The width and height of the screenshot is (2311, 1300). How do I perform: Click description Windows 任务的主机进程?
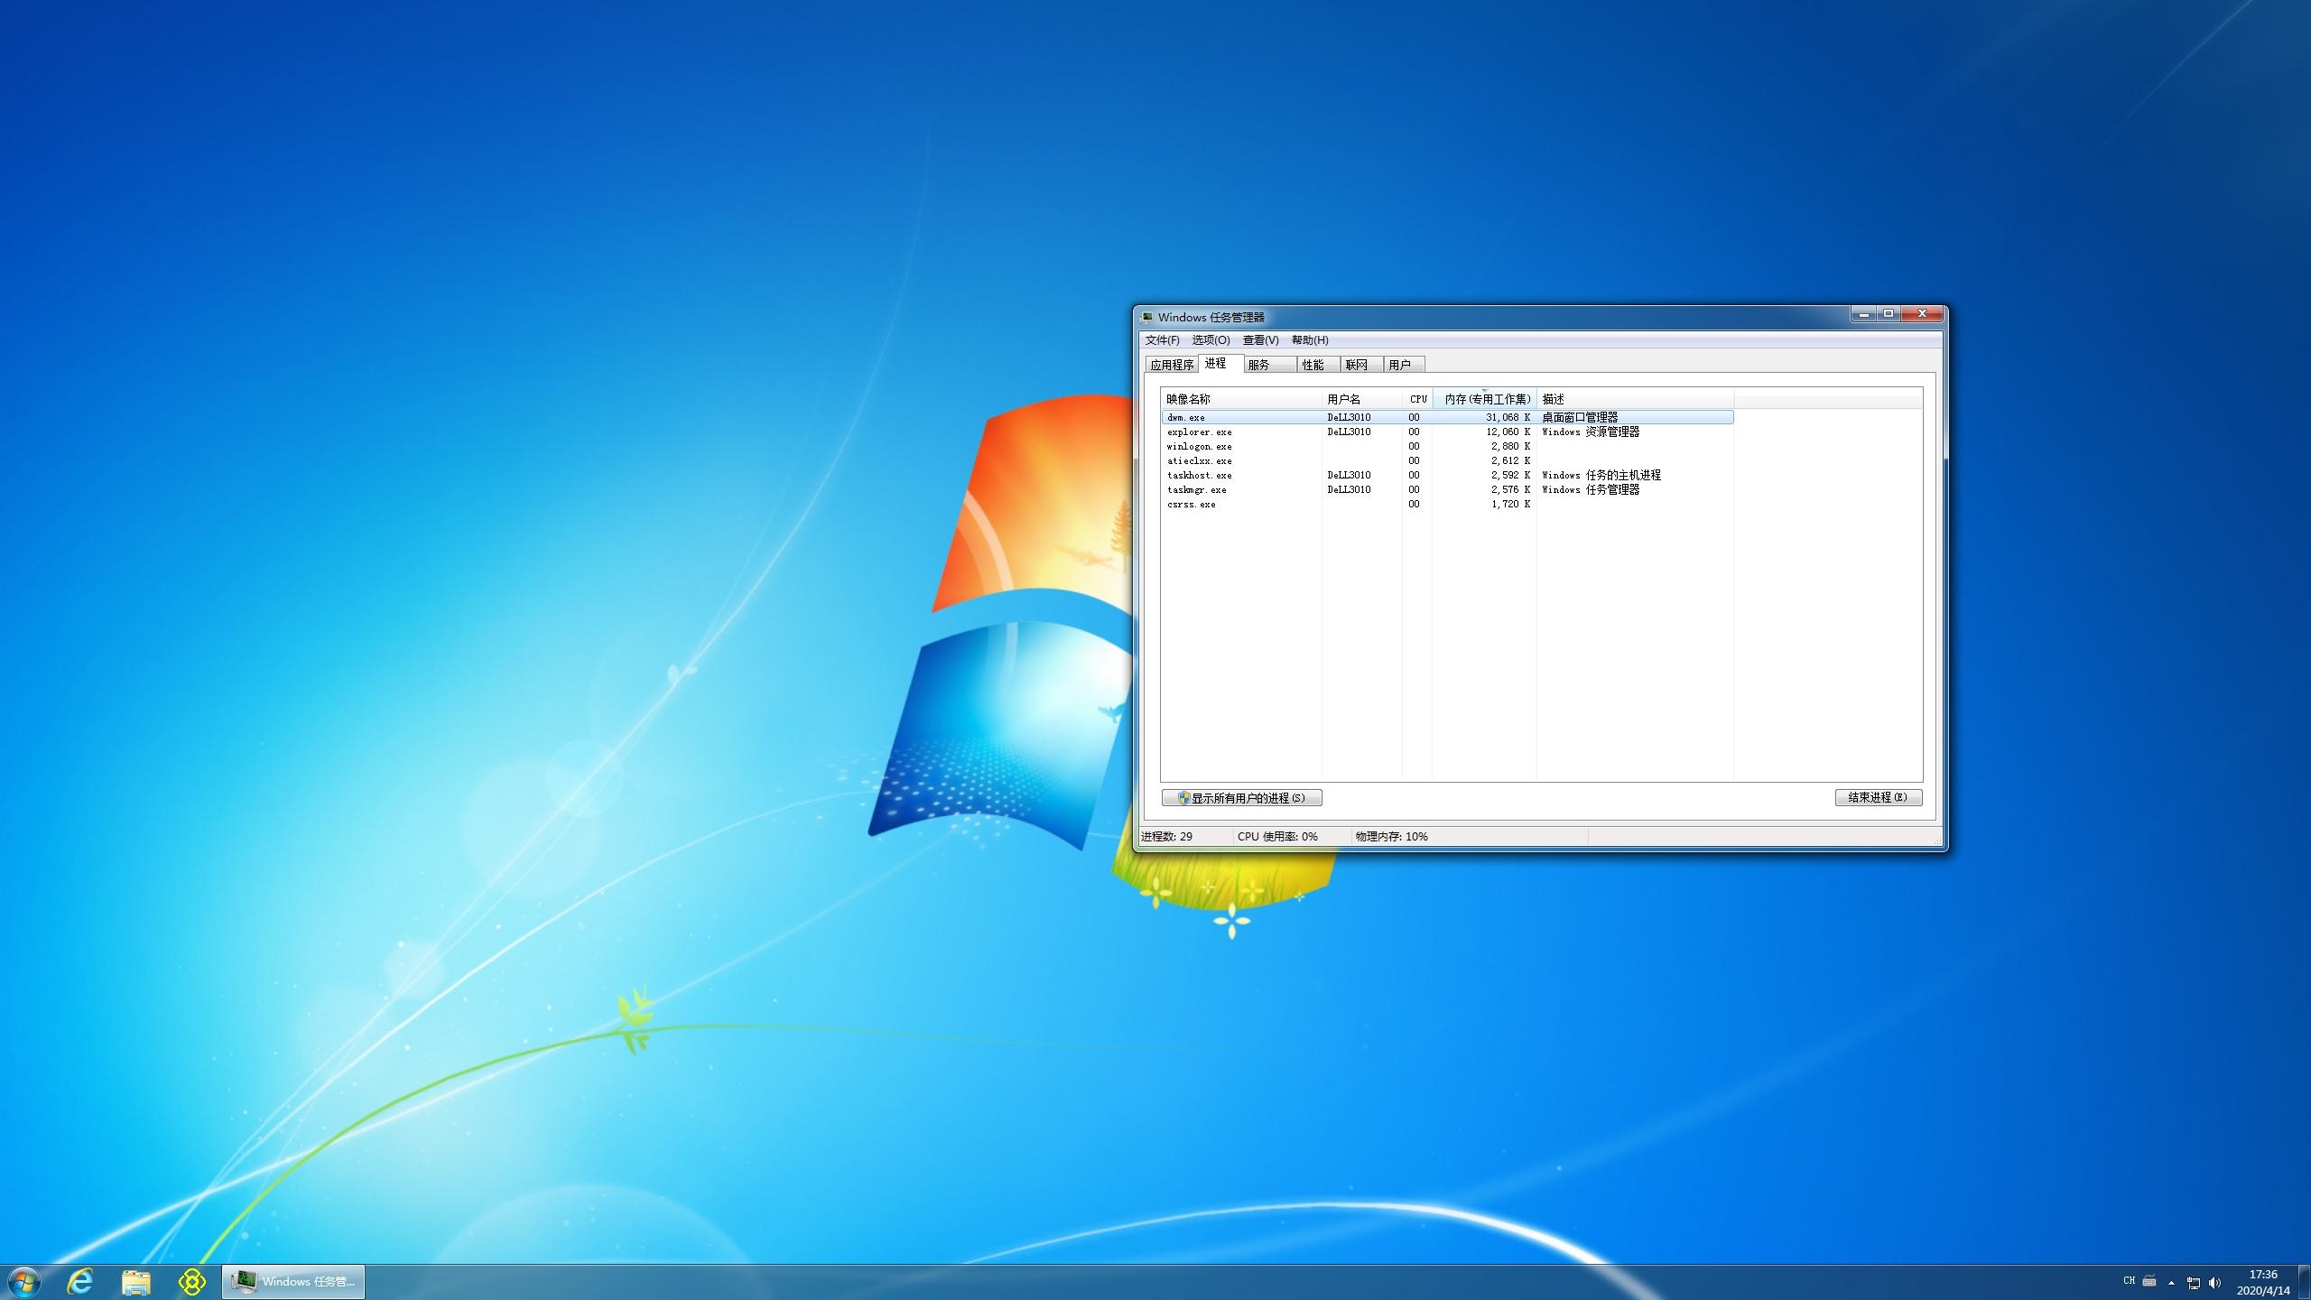click(1601, 476)
